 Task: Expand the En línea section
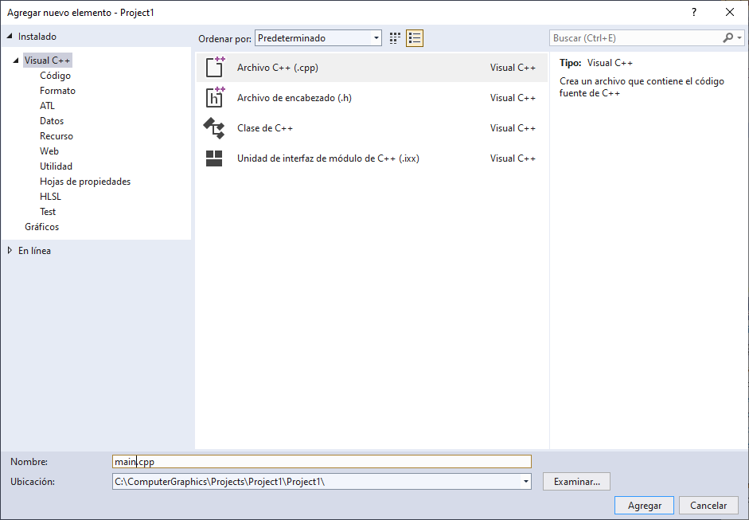[x=10, y=251]
